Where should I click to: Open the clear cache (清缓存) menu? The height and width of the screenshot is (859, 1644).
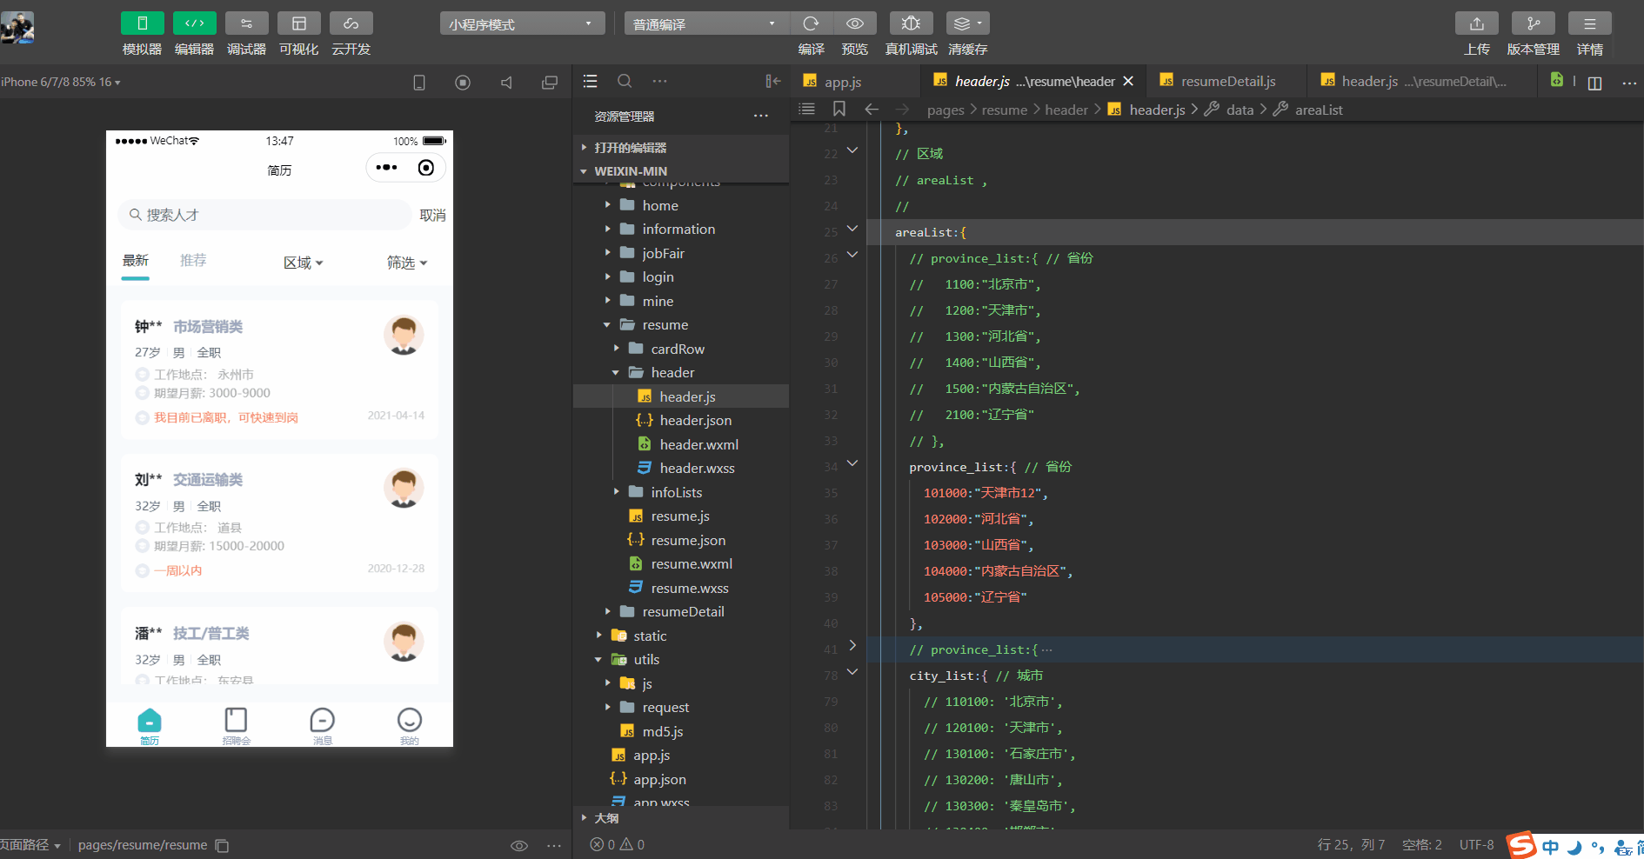(x=968, y=23)
